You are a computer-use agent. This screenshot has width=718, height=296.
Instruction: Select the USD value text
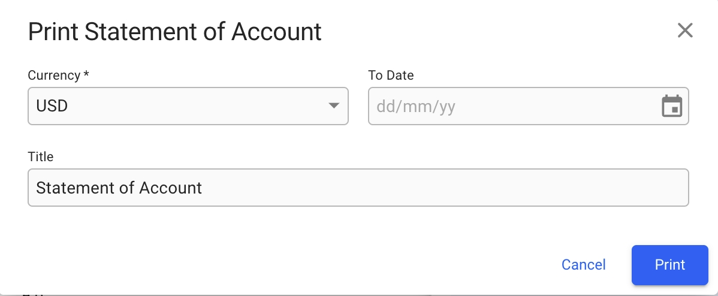tap(52, 106)
